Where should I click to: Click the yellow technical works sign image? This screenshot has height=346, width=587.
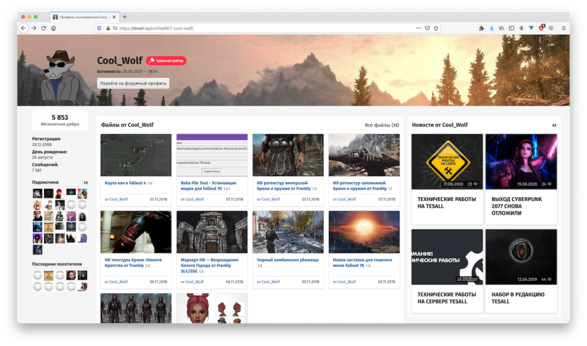pyautogui.click(x=447, y=162)
